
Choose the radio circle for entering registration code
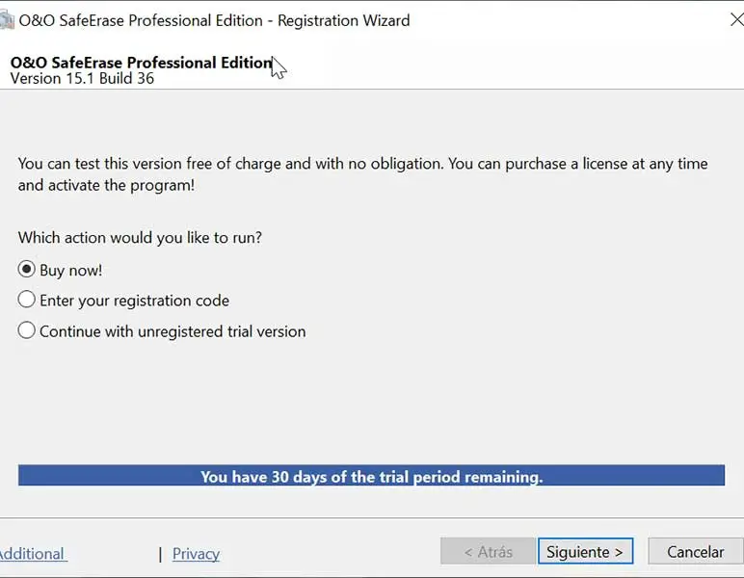(x=27, y=301)
